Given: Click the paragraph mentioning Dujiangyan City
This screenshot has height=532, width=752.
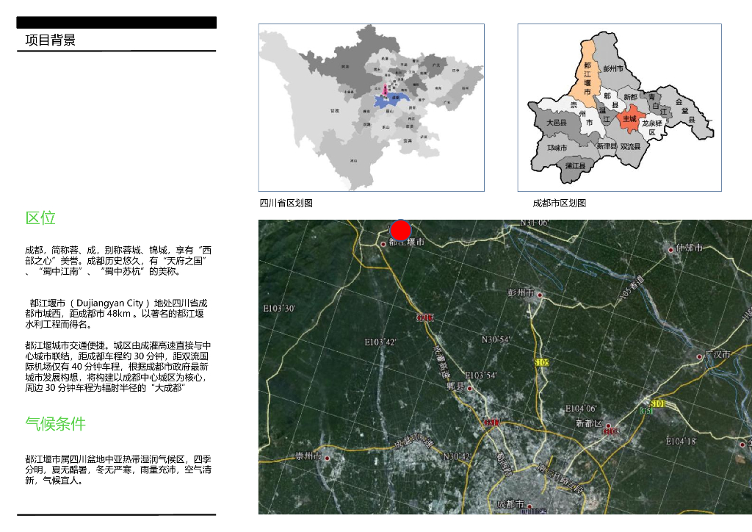Looking at the screenshot, I should [x=117, y=314].
